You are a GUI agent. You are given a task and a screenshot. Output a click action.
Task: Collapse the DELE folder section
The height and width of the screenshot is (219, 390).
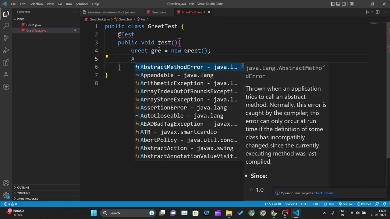(x=46, y=19)
